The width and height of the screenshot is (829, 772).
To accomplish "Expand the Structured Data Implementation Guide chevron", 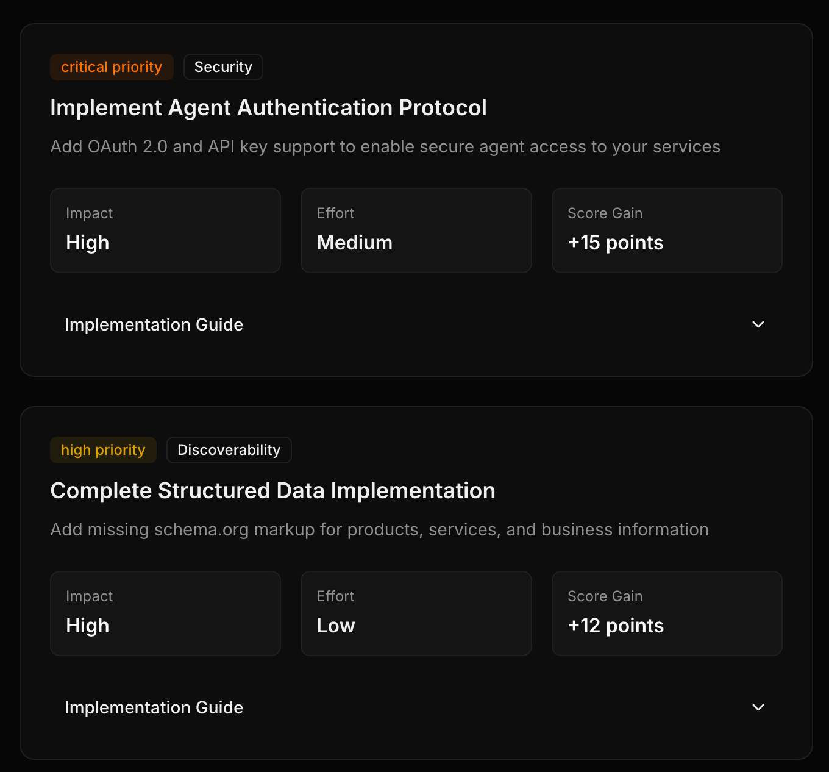I will 758,707.
